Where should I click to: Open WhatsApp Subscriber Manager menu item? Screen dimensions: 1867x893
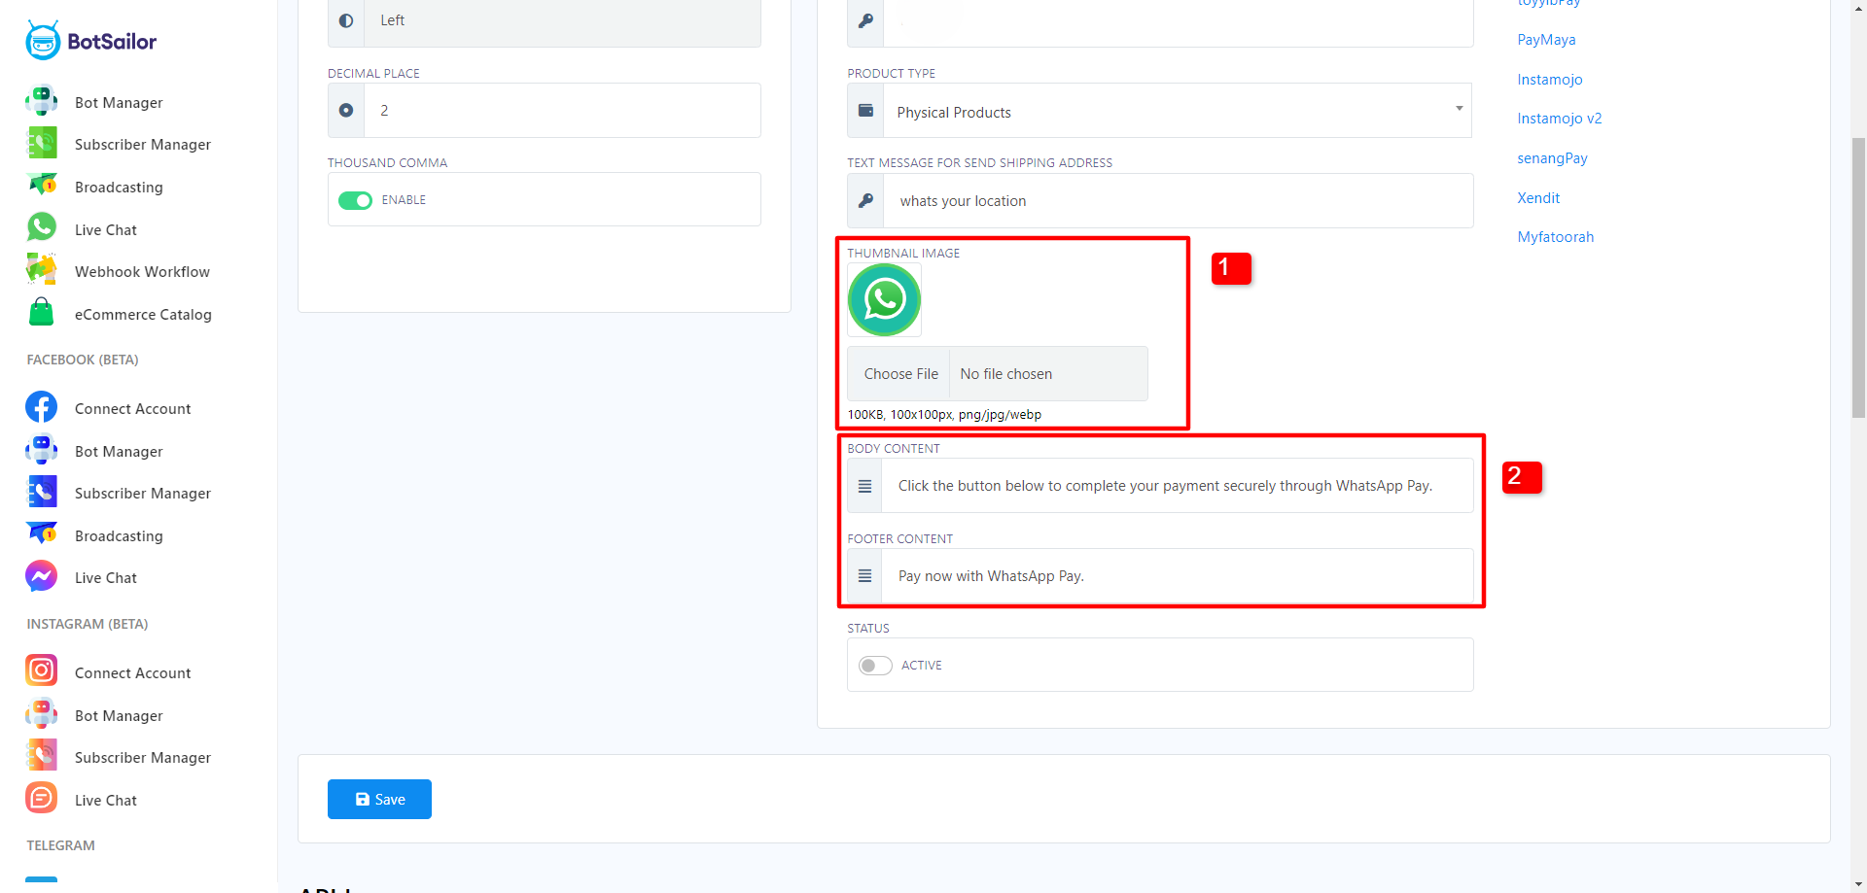tap(142, 145)
